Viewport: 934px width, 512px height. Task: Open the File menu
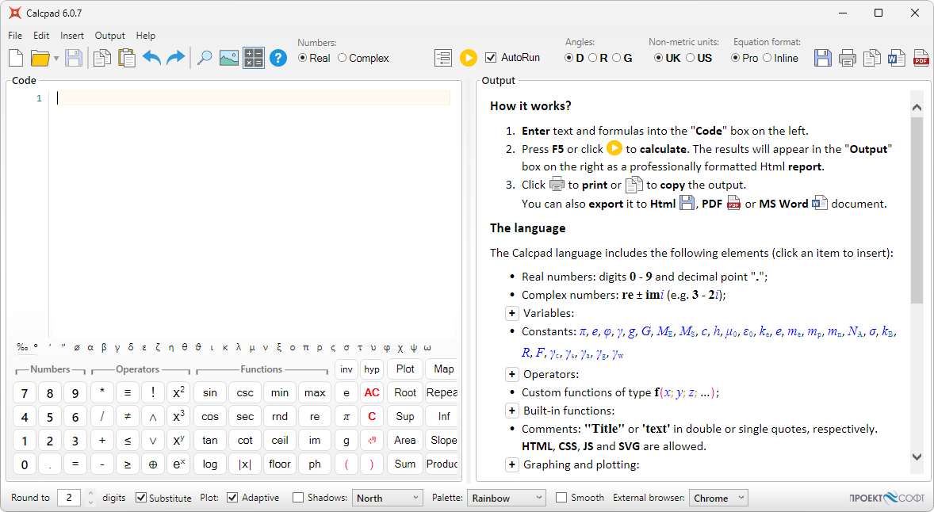tap(15, 36)
